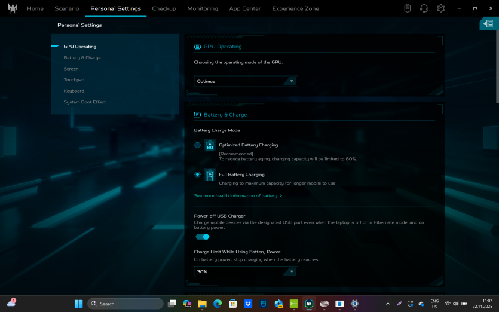The height and width of the screenshot is (312, 499).
Task: Click the Battery & Charge section header icon
Action: [x=197, y=114]
